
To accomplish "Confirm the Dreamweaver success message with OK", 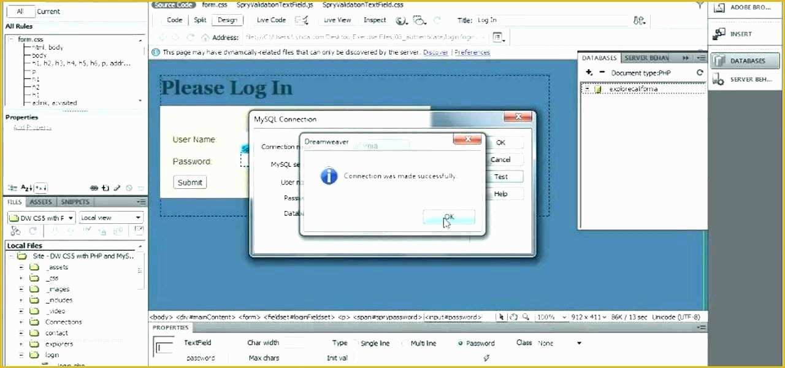I will (x=448, y=217).
